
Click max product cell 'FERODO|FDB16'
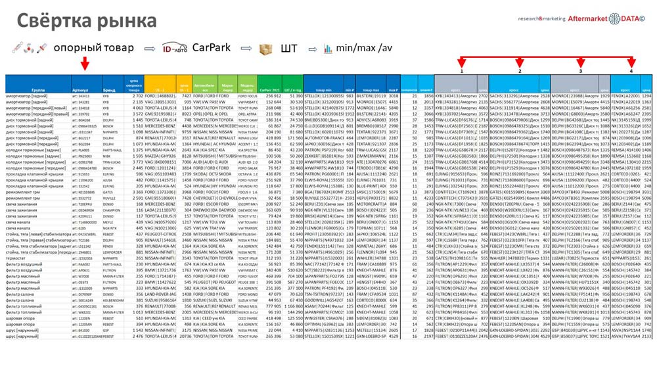pos(371,168)
